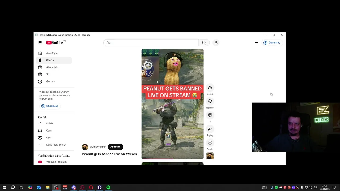Image resolution: width=340 pixels, height=191 pixels.
Task: Select Shorts in the sidebar
Action: (x=54, y=60)
